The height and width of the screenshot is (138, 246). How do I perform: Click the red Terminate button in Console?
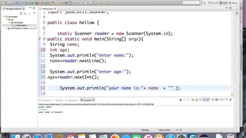pyautogui.click(x=181, y=100)
